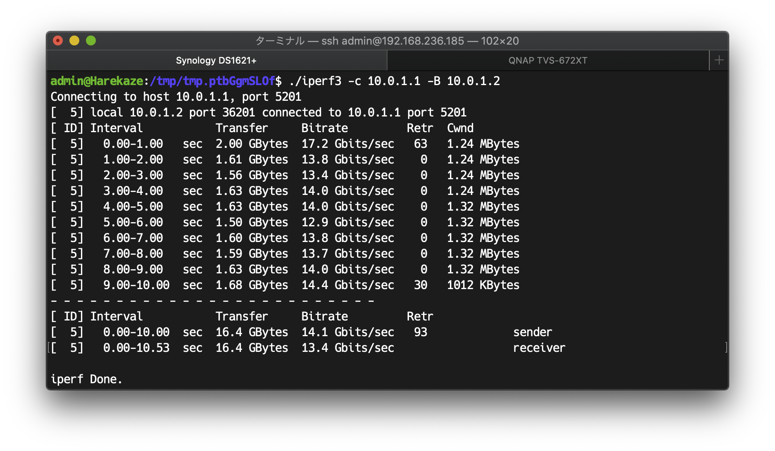
Task: Click the prompt admin@Harekaze
Action: [x=97, y=81]
